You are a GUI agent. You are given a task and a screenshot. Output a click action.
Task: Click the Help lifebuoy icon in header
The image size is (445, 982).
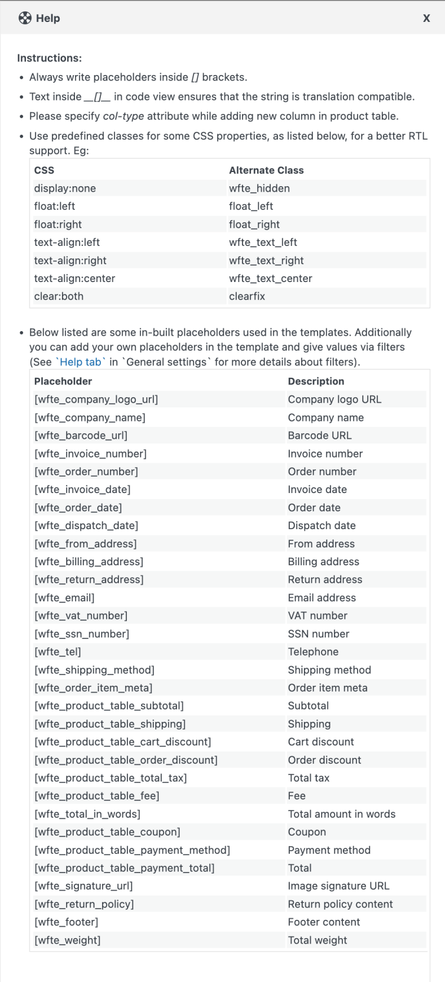coord(25,18)
